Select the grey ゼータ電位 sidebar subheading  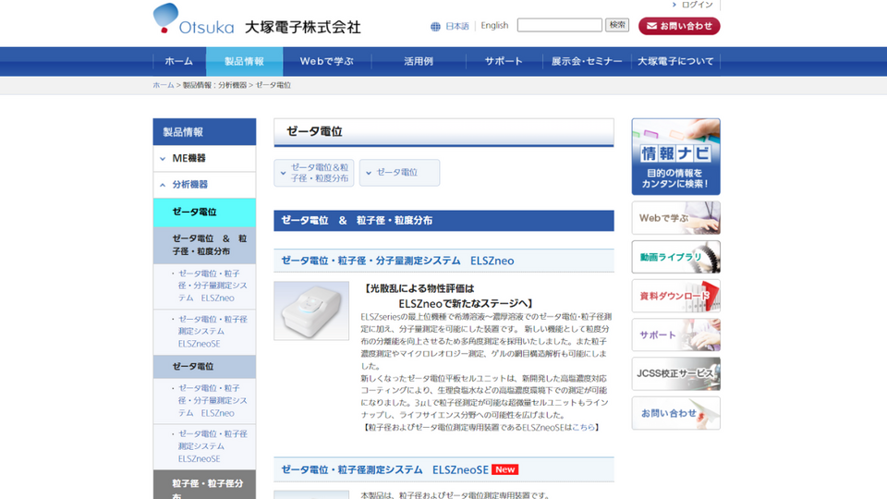(x=204, y=367)
